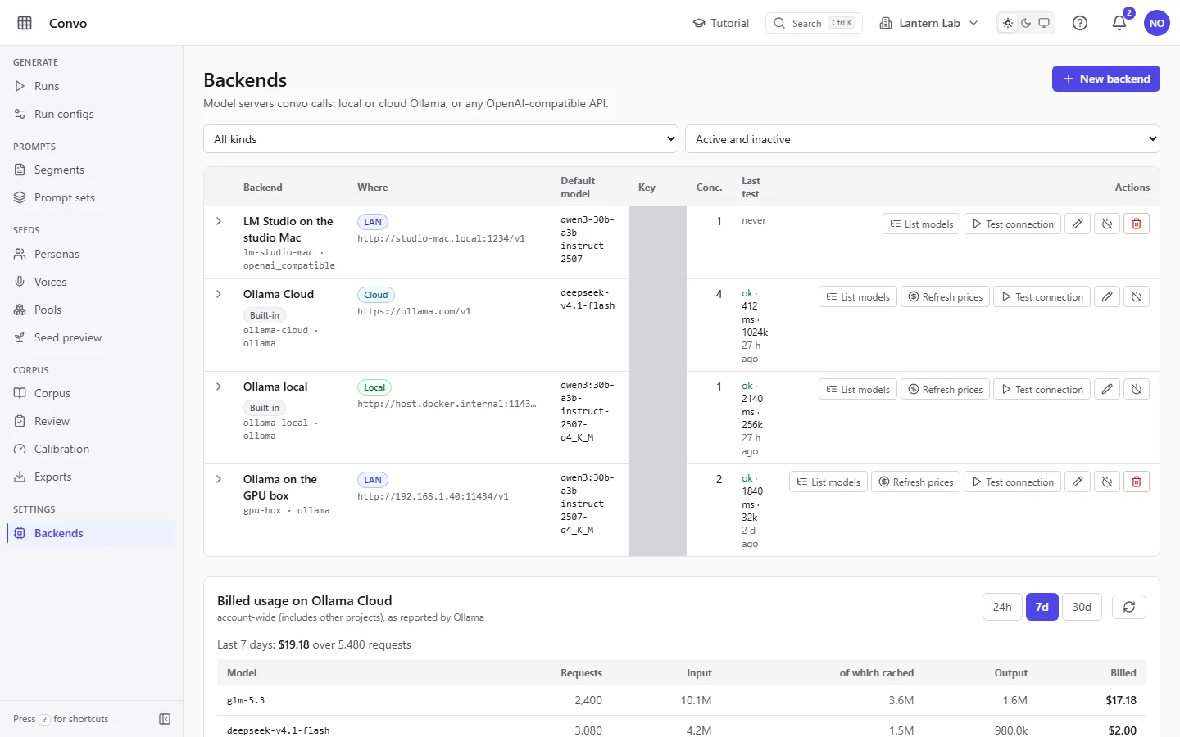Open Exports in the sidebar
The image size is (1180, 737).
(91, 477)
